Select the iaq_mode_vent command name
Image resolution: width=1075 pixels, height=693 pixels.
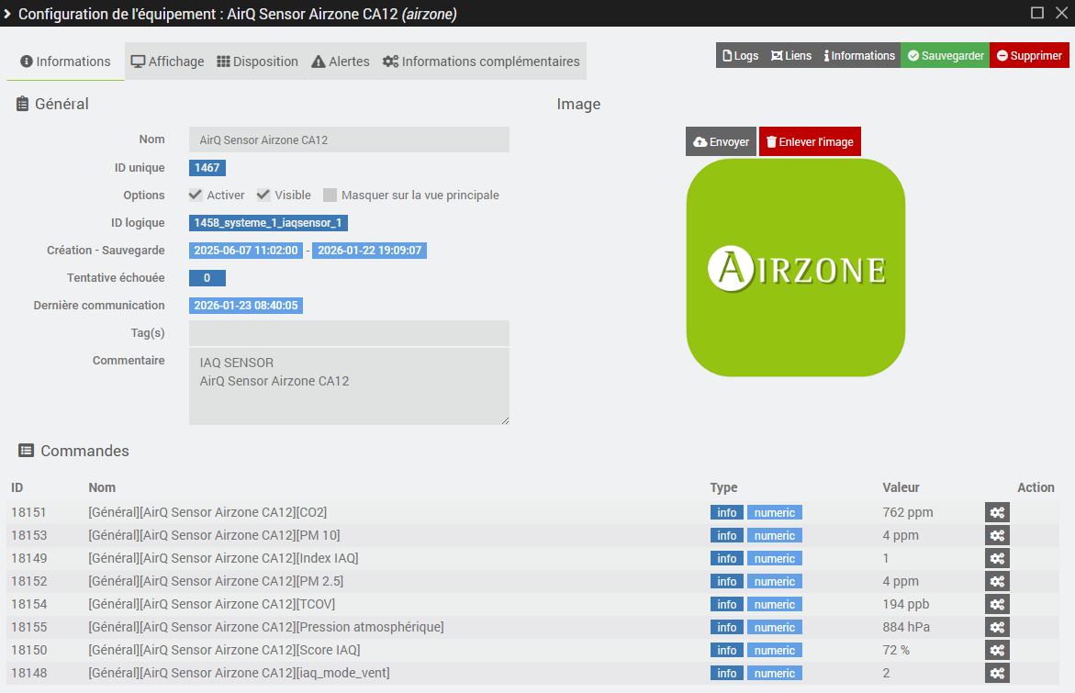pos(240,673)
